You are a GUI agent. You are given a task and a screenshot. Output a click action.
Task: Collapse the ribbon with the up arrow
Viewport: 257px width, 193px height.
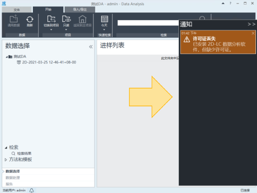pos(223,3)
